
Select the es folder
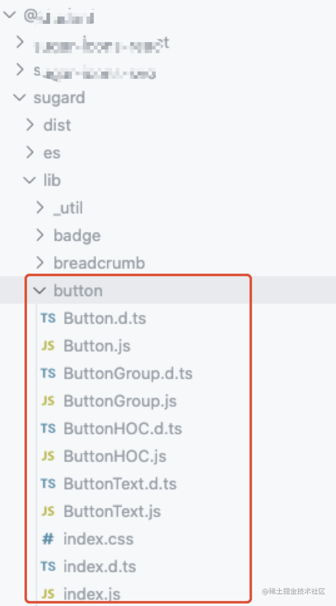52,153
